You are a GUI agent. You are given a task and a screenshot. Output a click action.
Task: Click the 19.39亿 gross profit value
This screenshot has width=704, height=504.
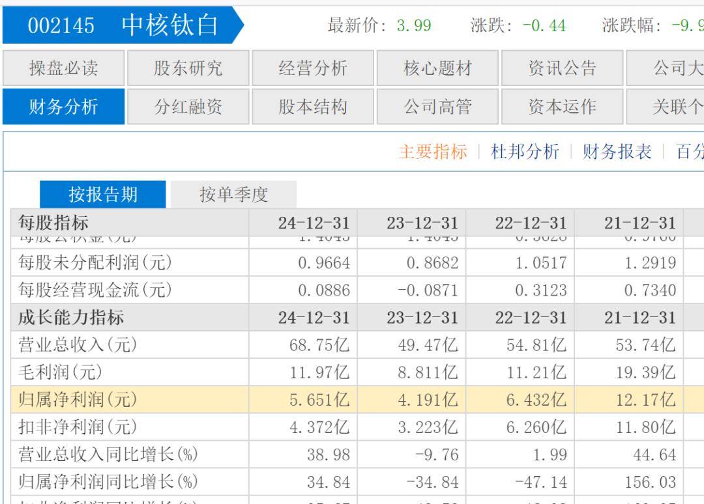click(x=645, y=372)
